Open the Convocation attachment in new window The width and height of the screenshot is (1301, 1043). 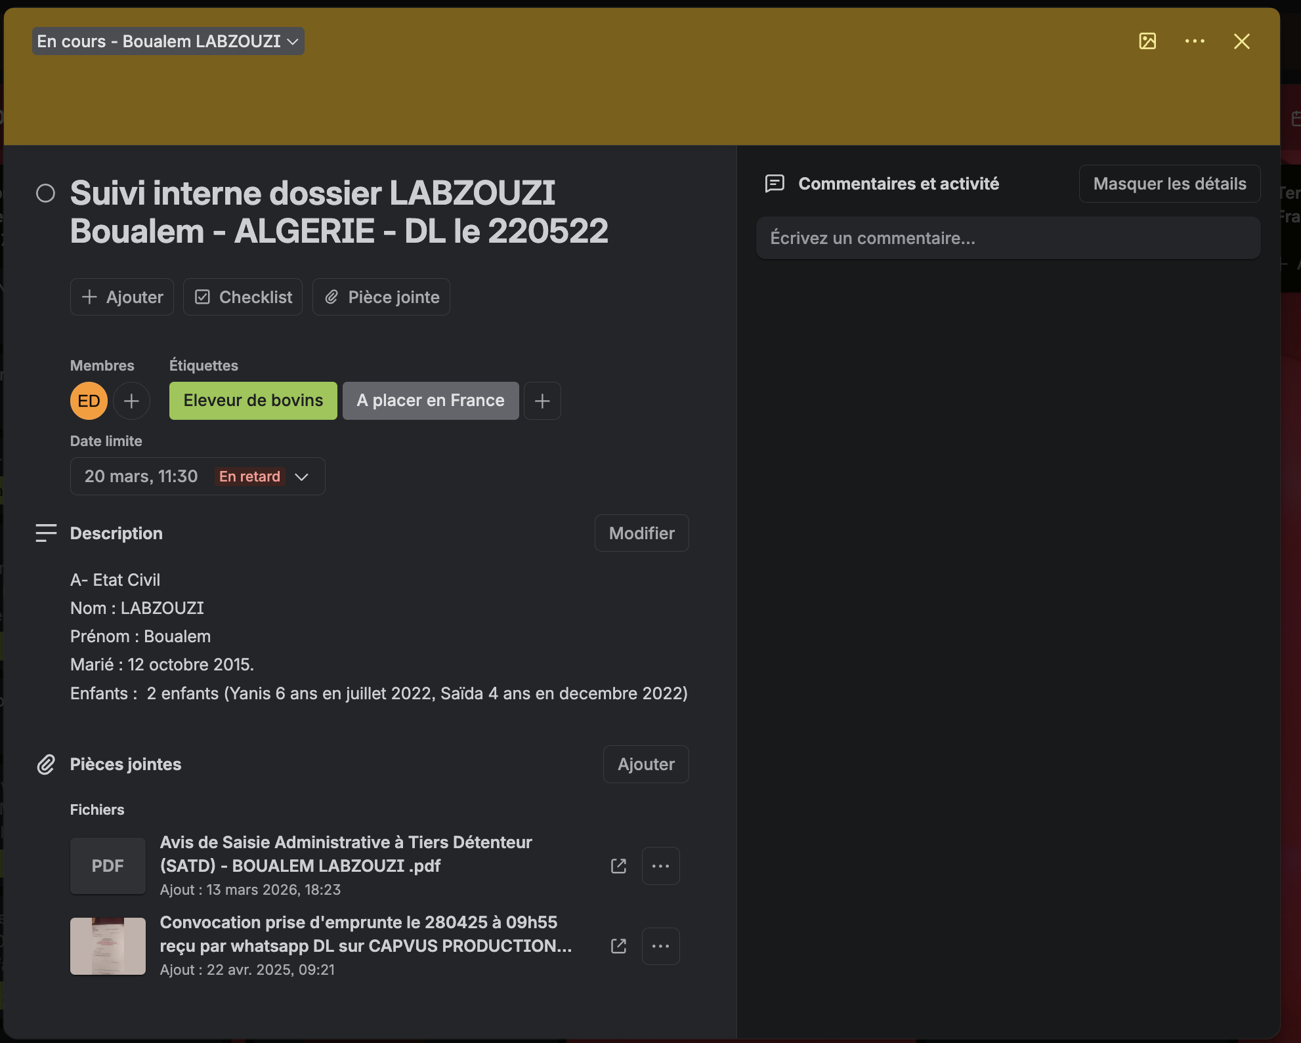[x=618, y=946]
